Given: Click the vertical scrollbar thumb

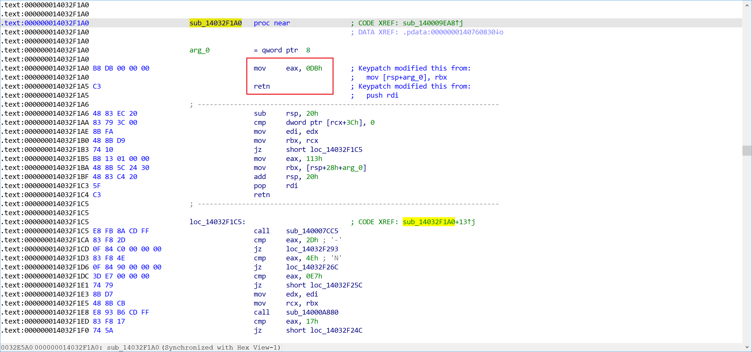Looking at the screenshot, I should point(747,151).
